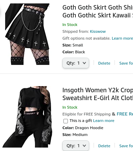Screen dimensions: 133x151
Task: Click the In Stock status under the skirt title
Action: [70, 25]
